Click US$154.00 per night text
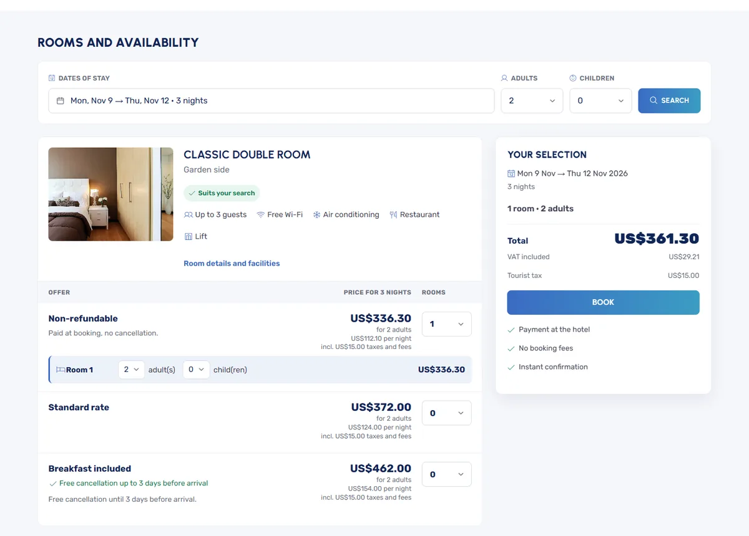749x536 pixels. 379,489
